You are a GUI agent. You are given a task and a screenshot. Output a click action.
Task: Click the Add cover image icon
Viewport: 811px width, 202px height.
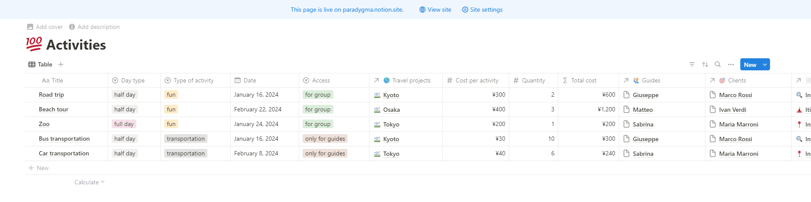click(30, 27)
